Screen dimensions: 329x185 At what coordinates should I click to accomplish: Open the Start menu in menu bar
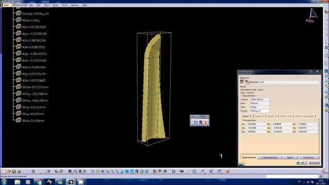point(6,5)
